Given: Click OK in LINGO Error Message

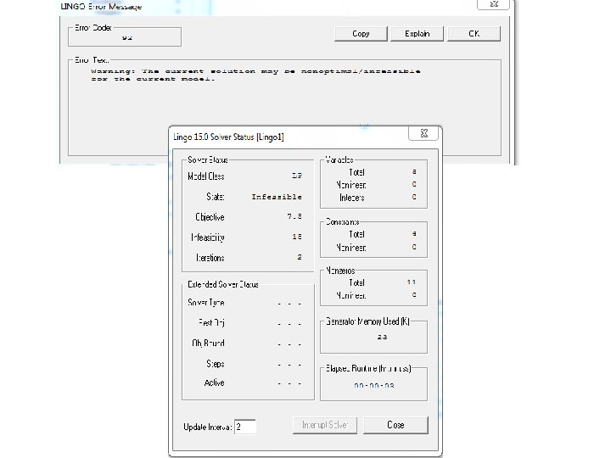Looking at the screenshot, I should 474,34.
